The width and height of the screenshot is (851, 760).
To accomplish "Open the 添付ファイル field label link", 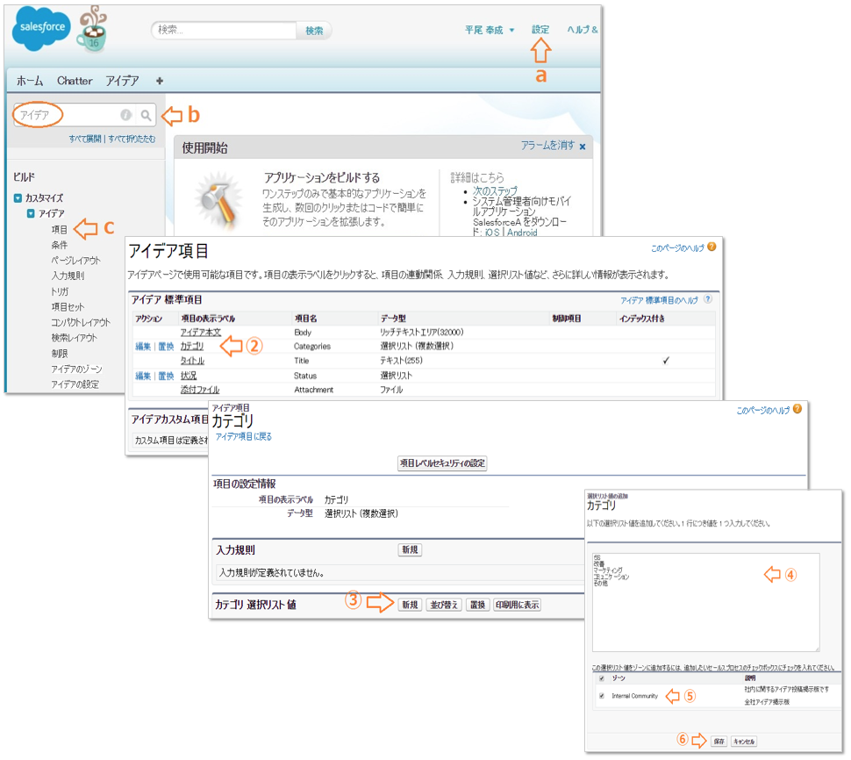I will point(200,390).
